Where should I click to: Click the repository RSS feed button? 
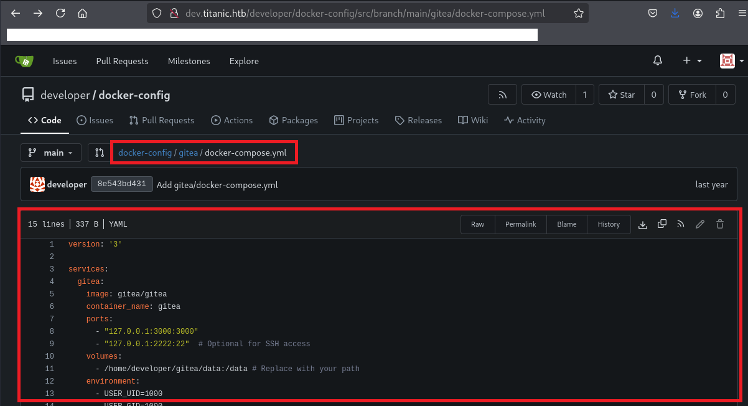click(x=502, y=95)
